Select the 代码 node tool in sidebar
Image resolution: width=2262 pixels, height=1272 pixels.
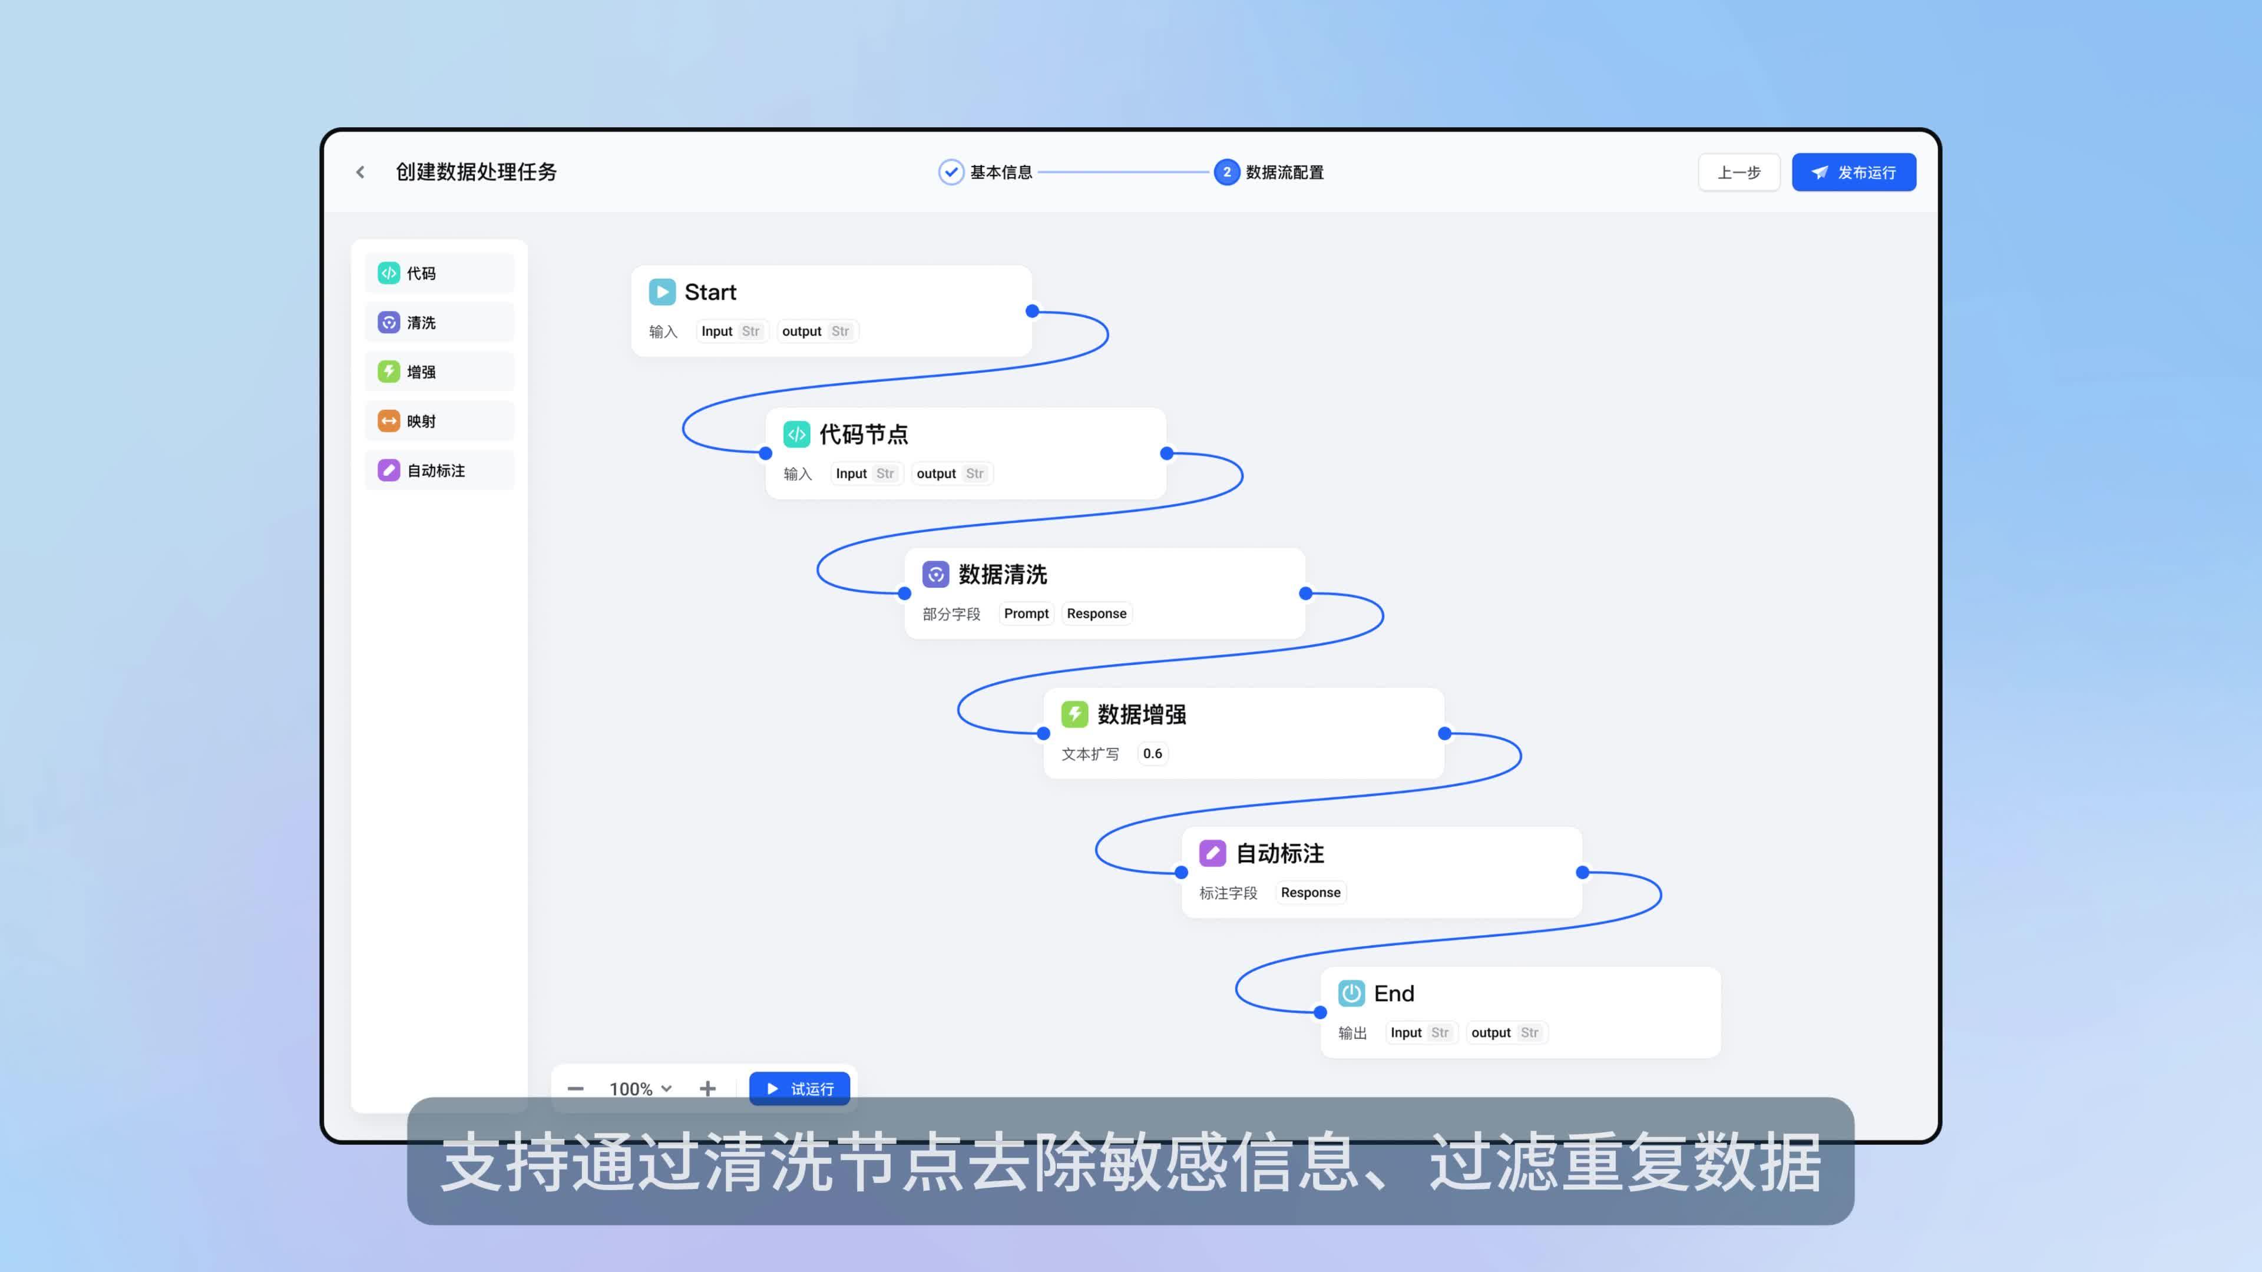coord(438,273)
